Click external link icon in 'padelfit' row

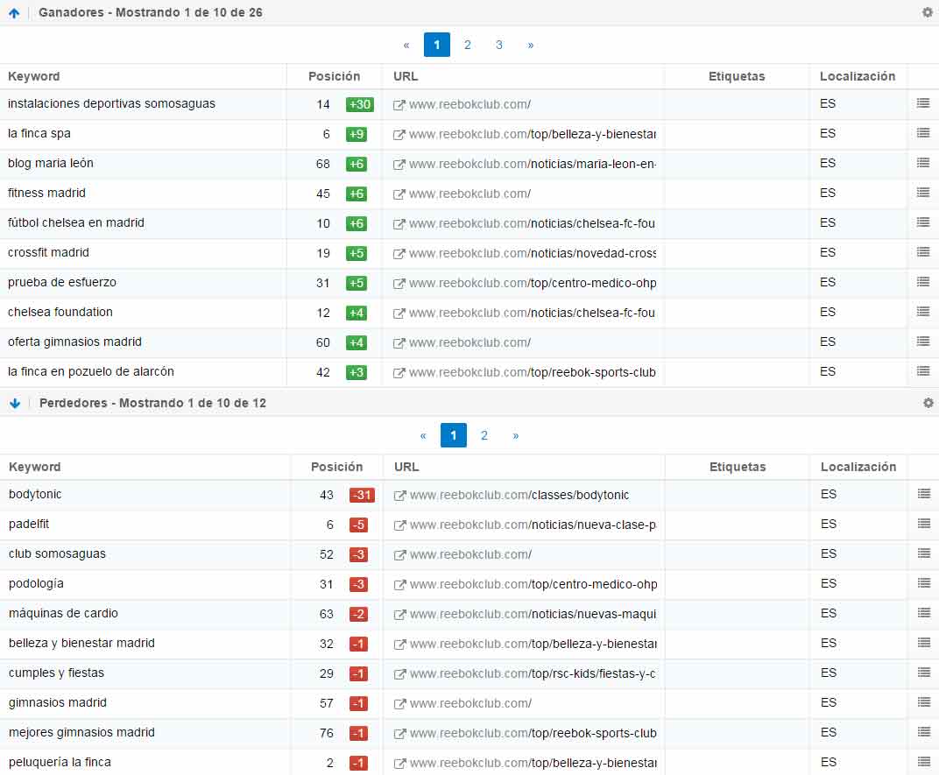click(400, 525)
